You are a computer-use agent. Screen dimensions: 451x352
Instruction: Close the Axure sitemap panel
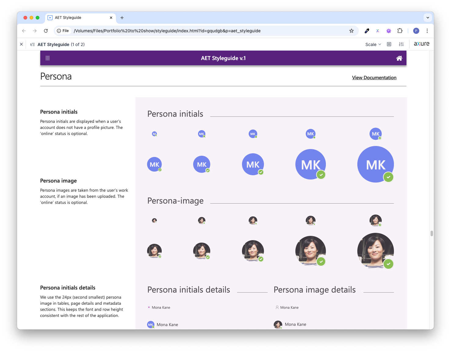tap(21, 44)
